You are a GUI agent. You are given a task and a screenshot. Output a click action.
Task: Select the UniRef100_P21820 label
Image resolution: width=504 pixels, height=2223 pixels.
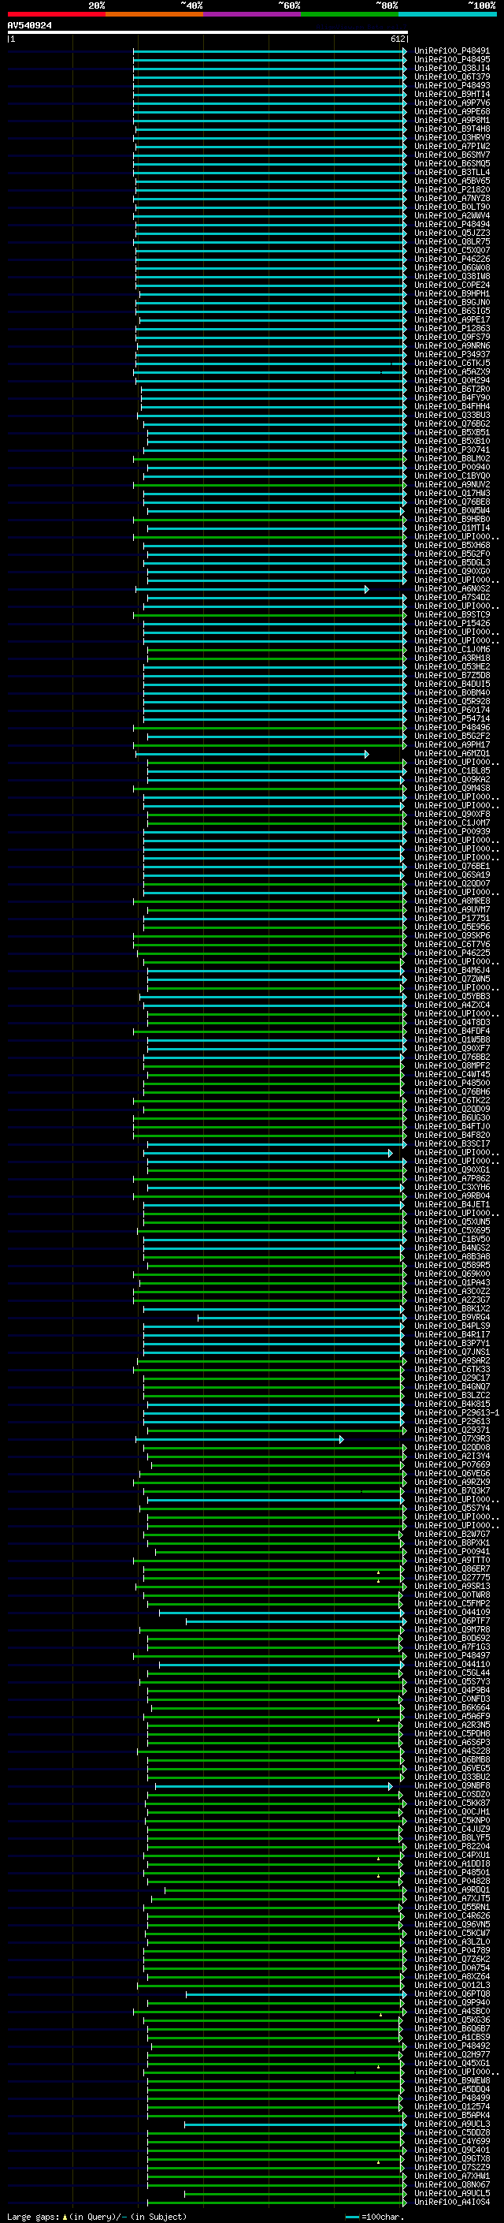(x=451, y=190)
